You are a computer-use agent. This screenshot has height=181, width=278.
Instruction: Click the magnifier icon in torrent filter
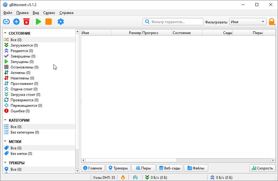147,22
